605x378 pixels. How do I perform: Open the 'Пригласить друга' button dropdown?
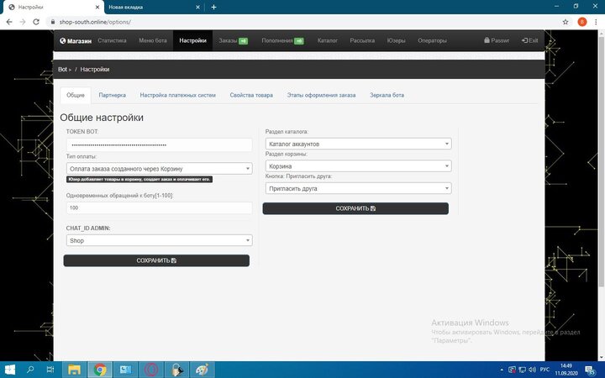(x=357, y=189)
